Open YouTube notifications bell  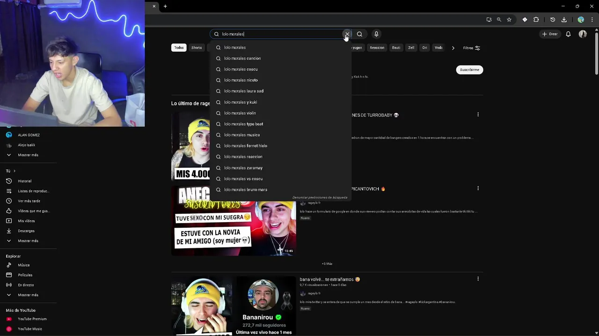click(x=568, y=34)
